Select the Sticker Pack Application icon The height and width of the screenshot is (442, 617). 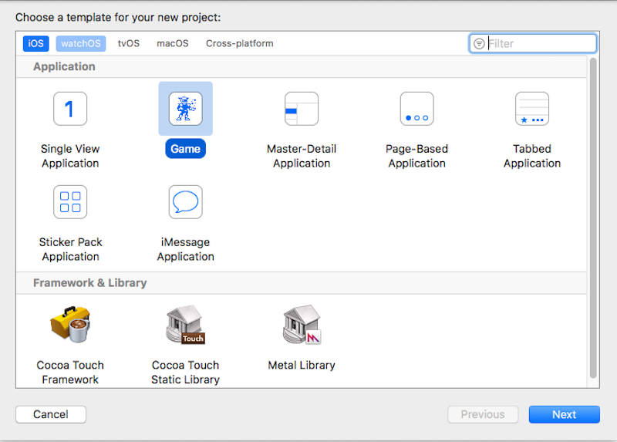point(70,202)
